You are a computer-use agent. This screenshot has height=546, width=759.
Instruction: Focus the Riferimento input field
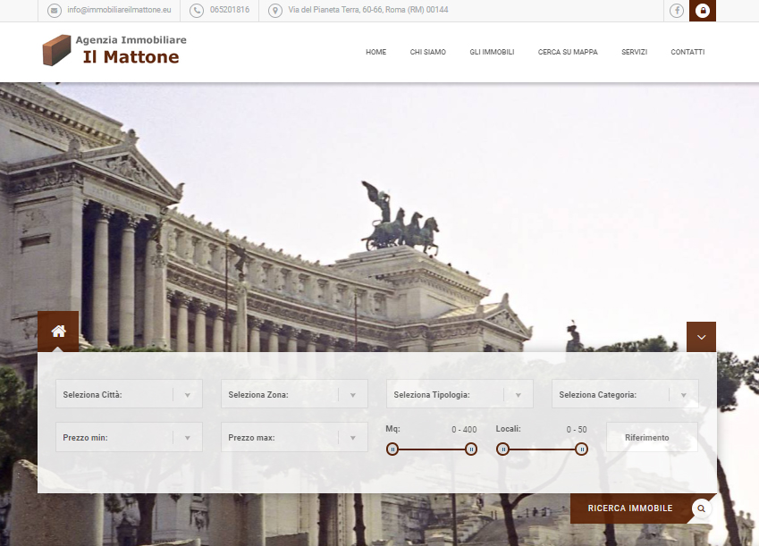[x=652, y=437]
